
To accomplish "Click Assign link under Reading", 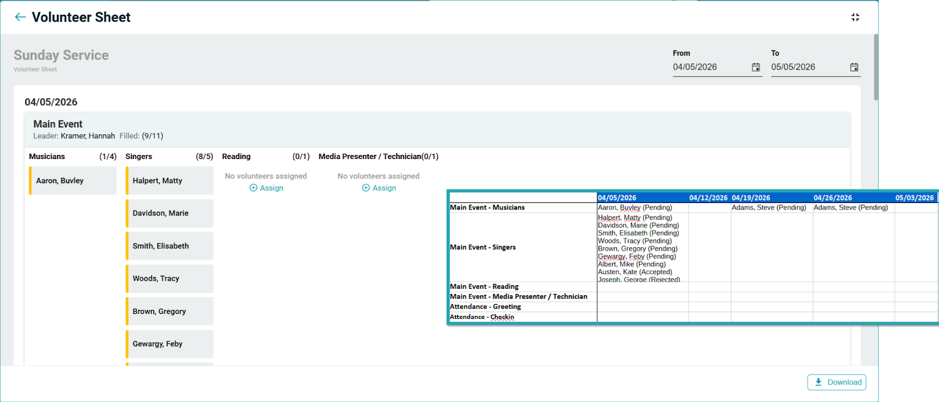I will click(271, 188).
